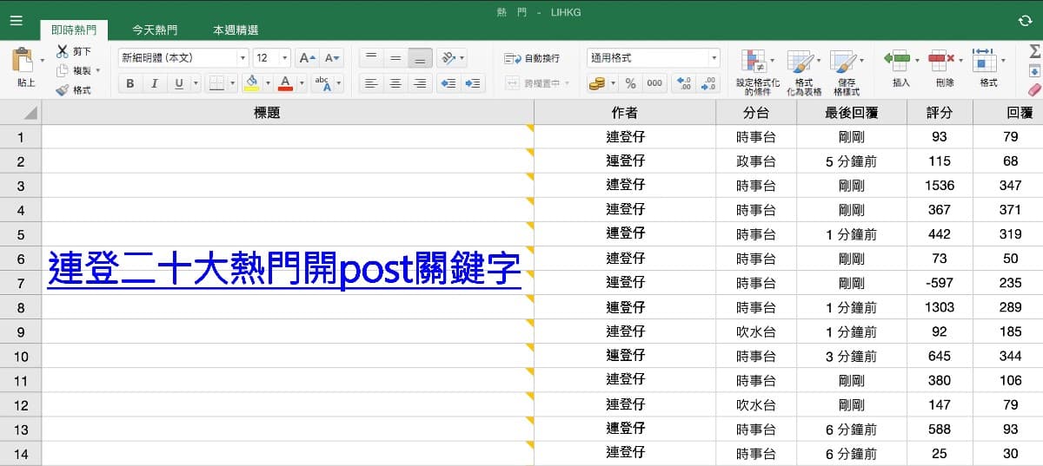1043x466 pixels.
Task: Center text horizontally
Action: click(x=395, y=83)
